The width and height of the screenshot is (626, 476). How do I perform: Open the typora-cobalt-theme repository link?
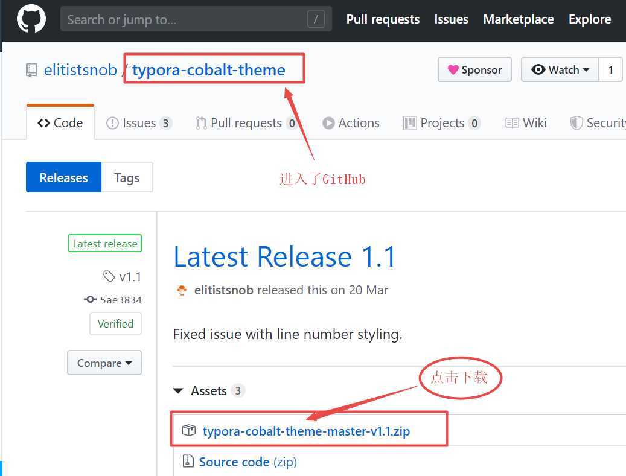208,70
